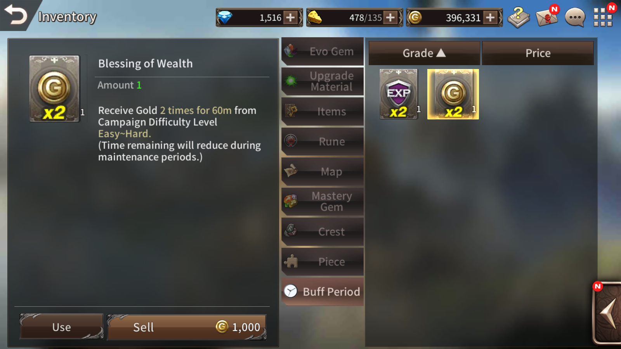The image size is (621, 349).
Task: Open the help guide book icon
Action: pos(519,18)
